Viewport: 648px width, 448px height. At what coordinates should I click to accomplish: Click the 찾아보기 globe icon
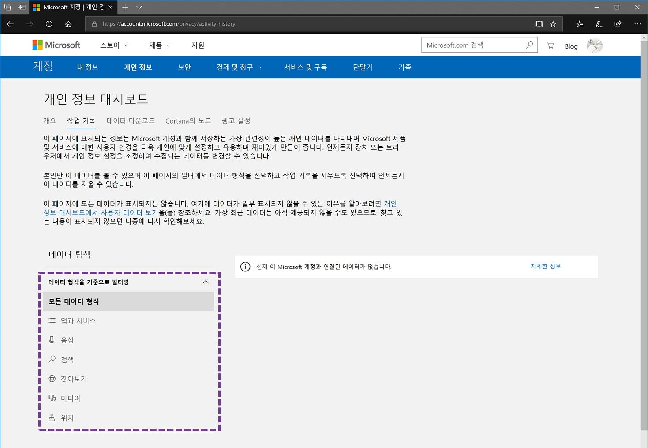click(x=52, y=379)
